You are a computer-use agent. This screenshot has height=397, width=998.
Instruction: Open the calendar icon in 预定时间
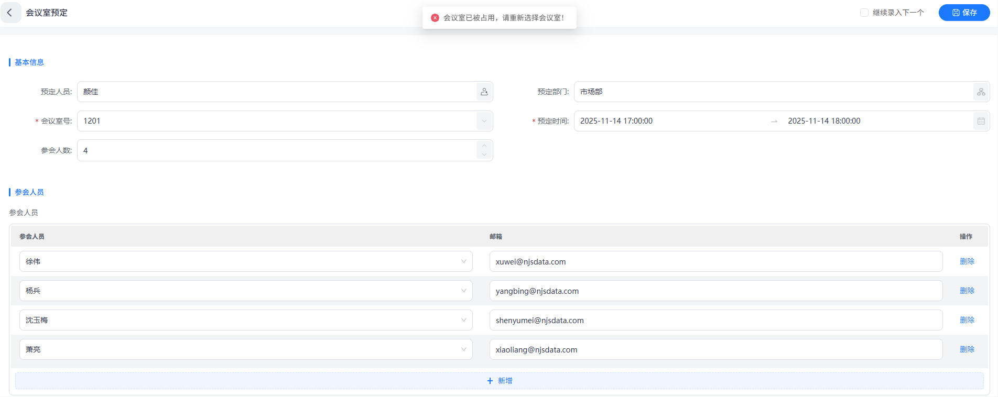click(981, 121)
